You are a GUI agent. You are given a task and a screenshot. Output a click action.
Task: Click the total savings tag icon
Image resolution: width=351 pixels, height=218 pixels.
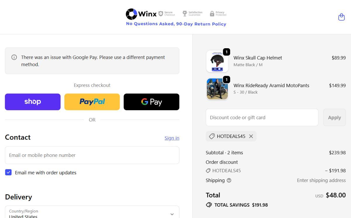click(209, 205)
